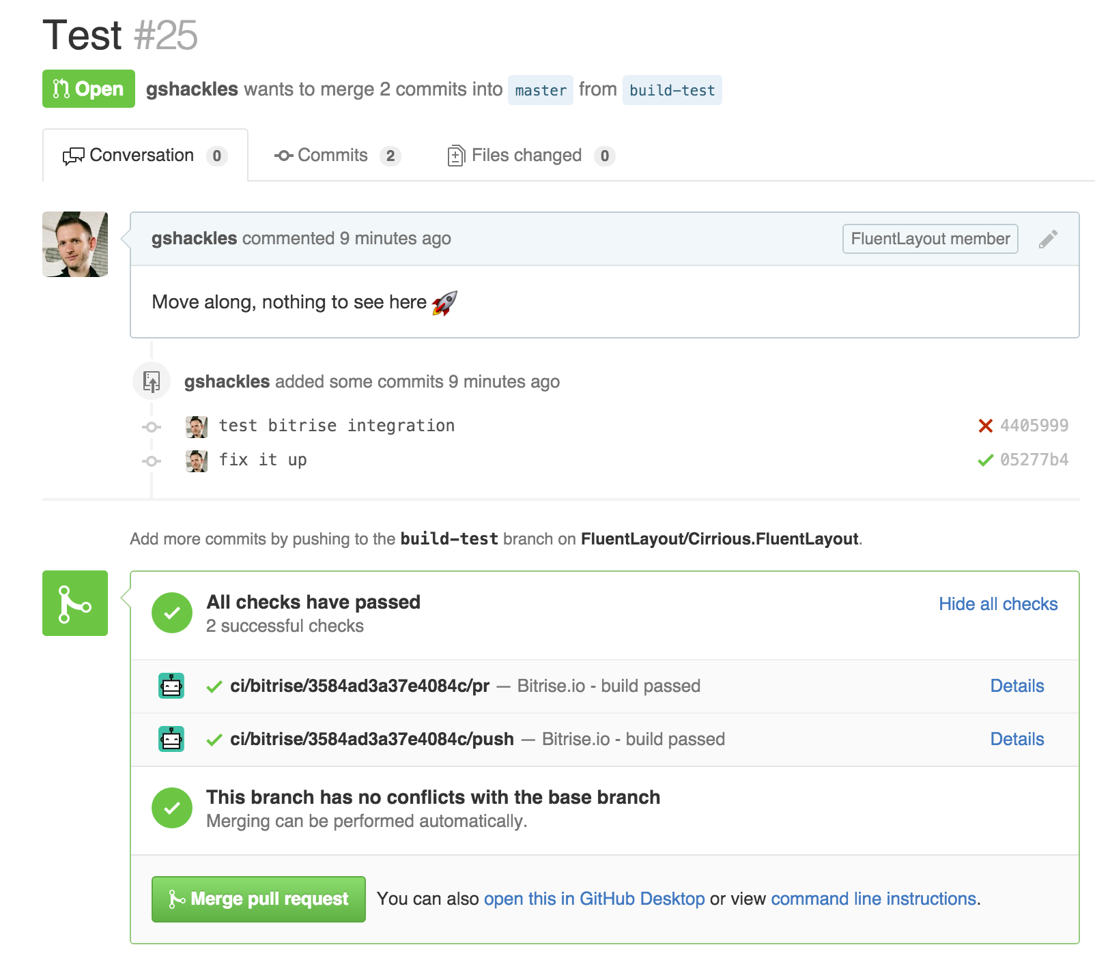Click the Merge pull request button
Image resolution: width=1095 pixels, height=958 pixels.
click(259, 899)
